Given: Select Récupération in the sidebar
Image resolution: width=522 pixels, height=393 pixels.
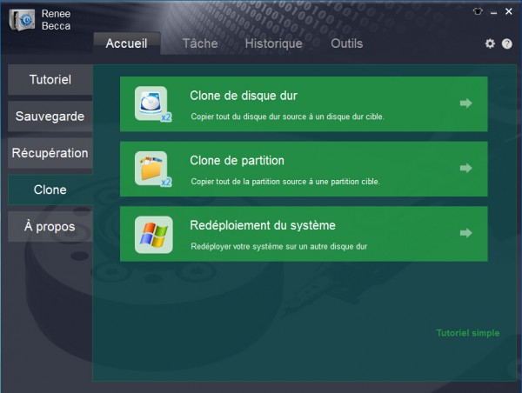Looking at the screenshot, I should (50, 153).
